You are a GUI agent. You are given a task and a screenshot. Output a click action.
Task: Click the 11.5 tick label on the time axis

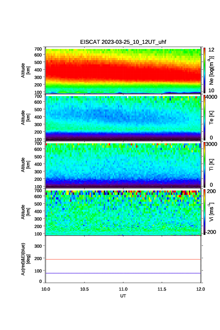pos(162,289)
